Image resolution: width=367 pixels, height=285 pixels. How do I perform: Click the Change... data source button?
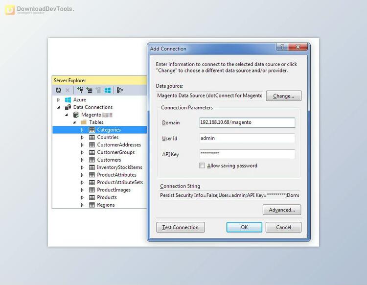tap(283, 96)
